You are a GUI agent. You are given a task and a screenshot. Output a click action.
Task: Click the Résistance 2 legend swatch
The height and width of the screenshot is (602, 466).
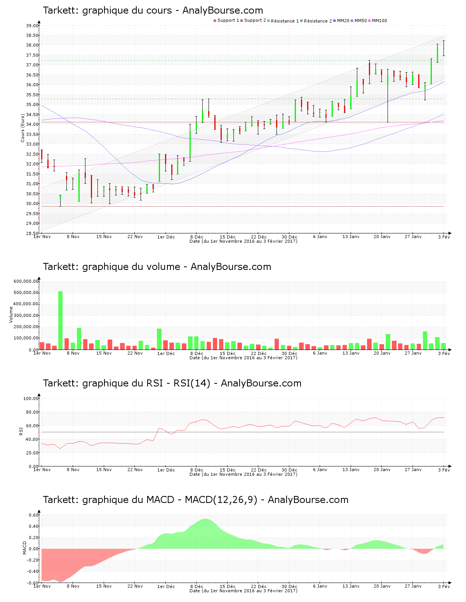[302, 21]
